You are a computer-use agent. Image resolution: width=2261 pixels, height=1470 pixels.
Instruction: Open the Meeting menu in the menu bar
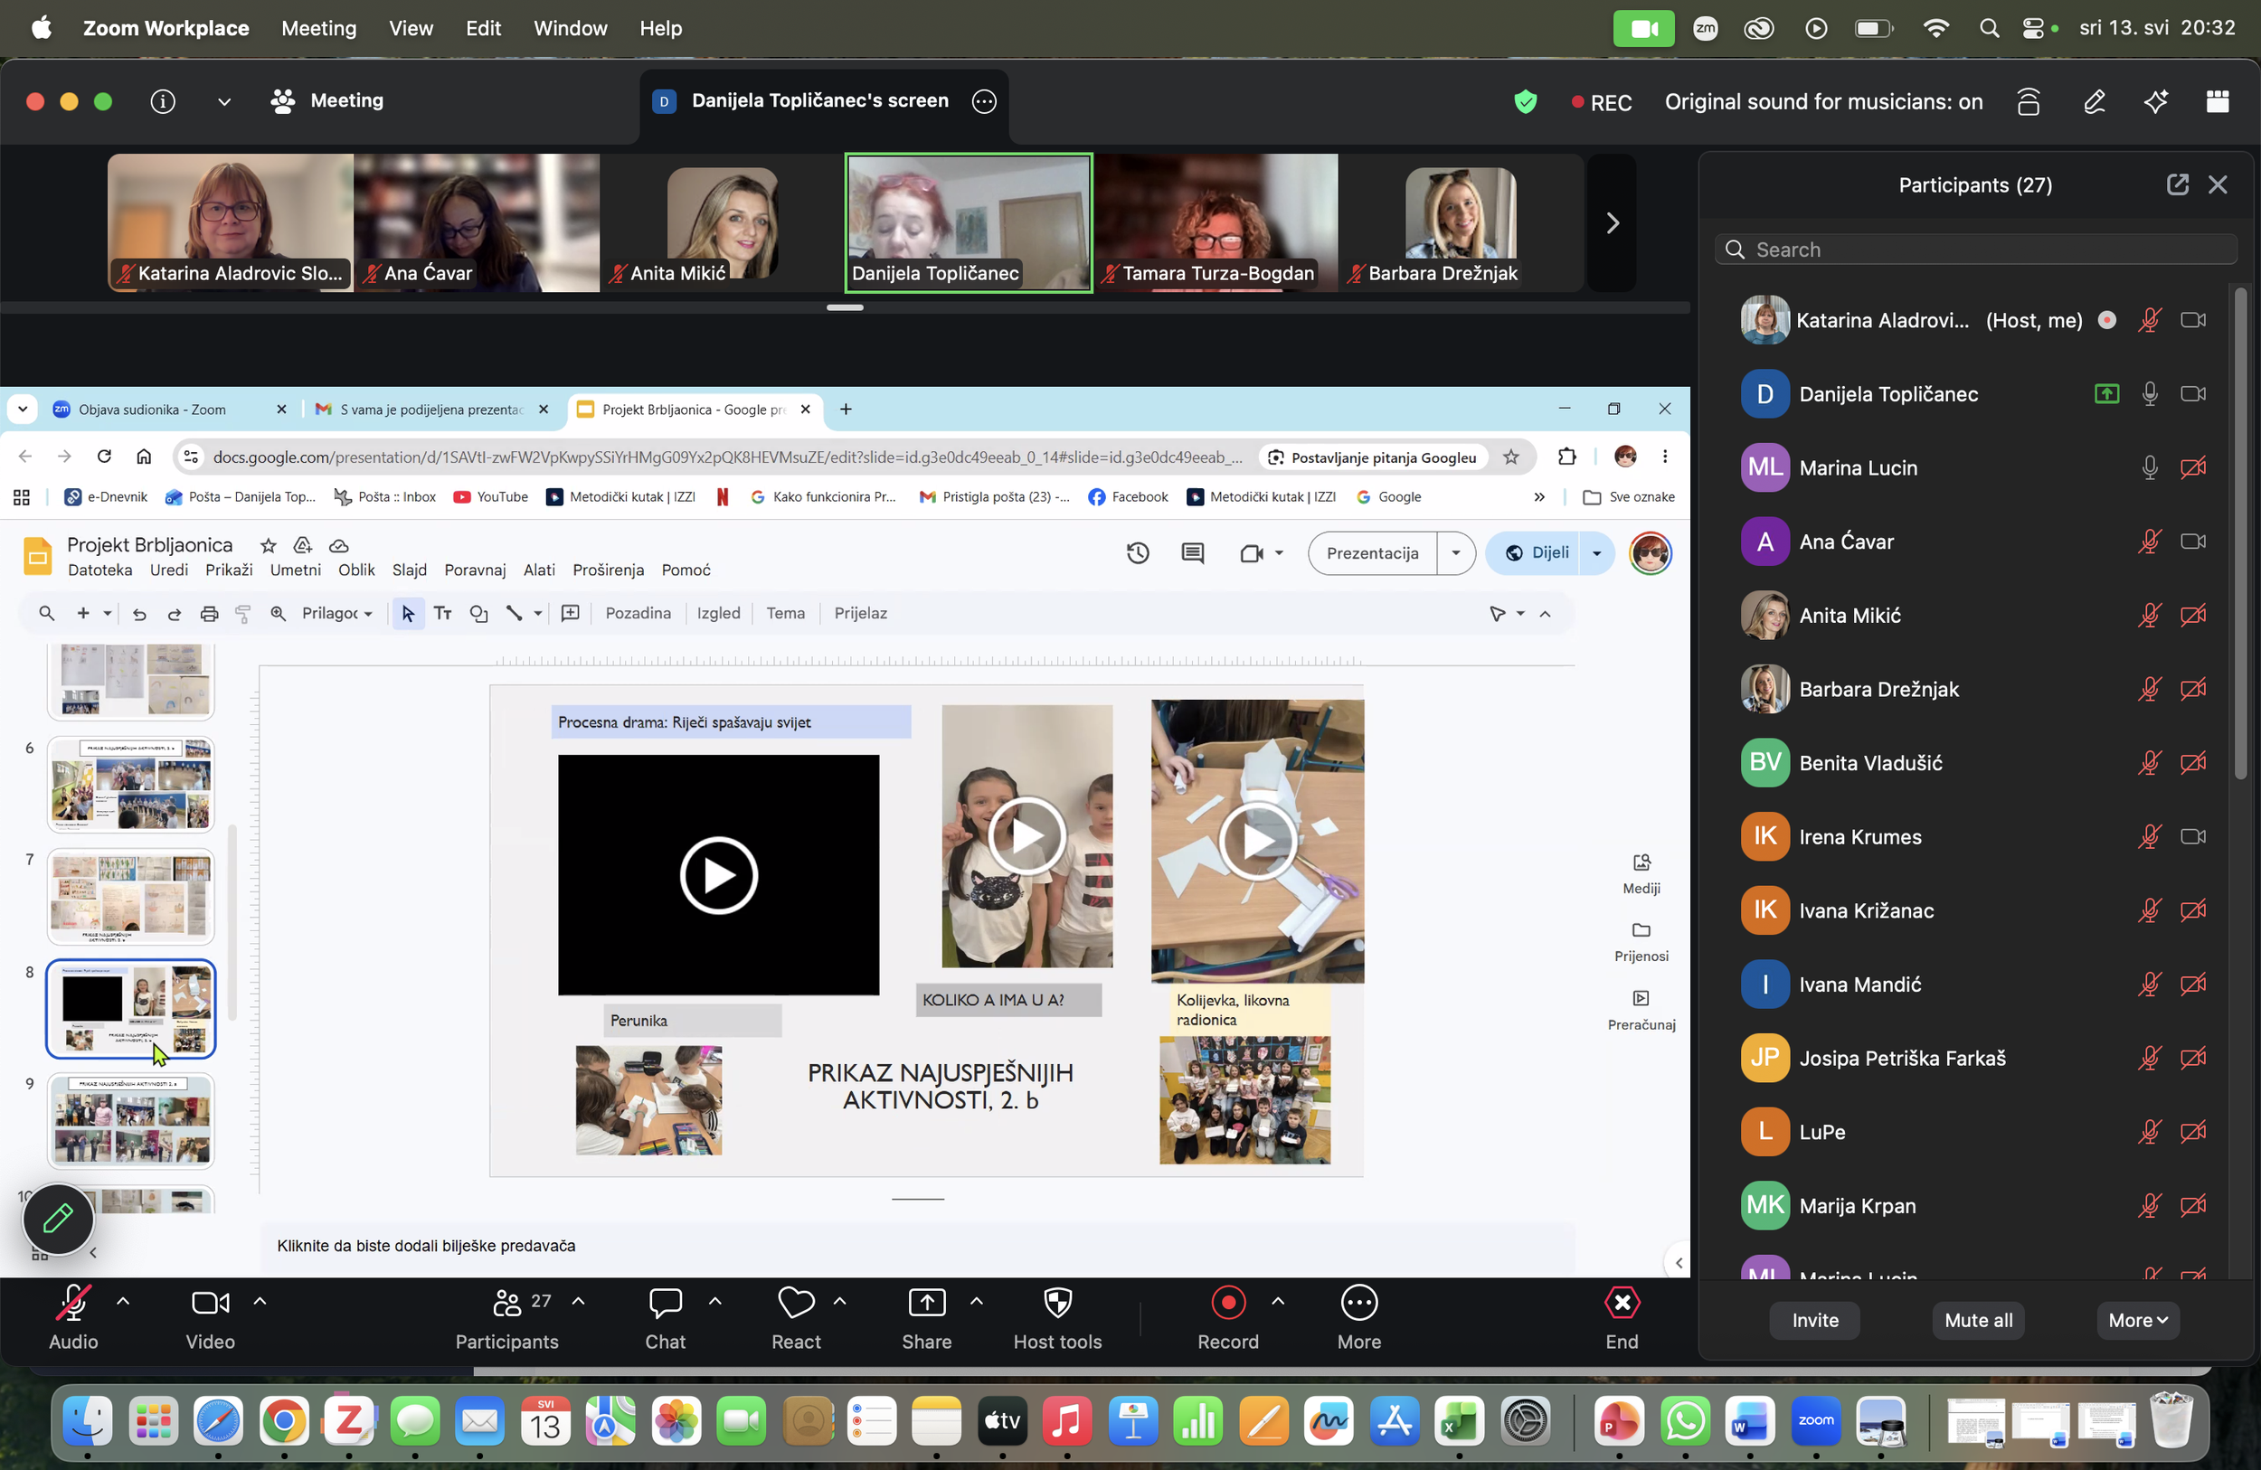click(318, 29)
